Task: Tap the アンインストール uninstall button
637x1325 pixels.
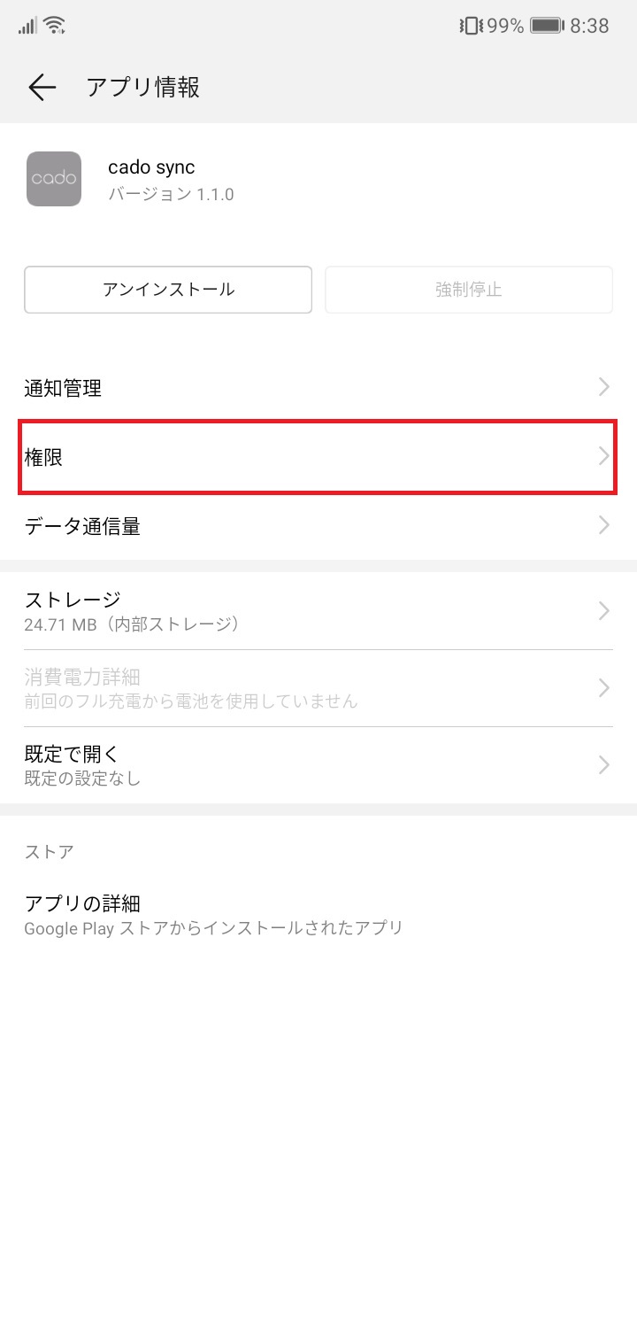Action: (x=167, y=290)
